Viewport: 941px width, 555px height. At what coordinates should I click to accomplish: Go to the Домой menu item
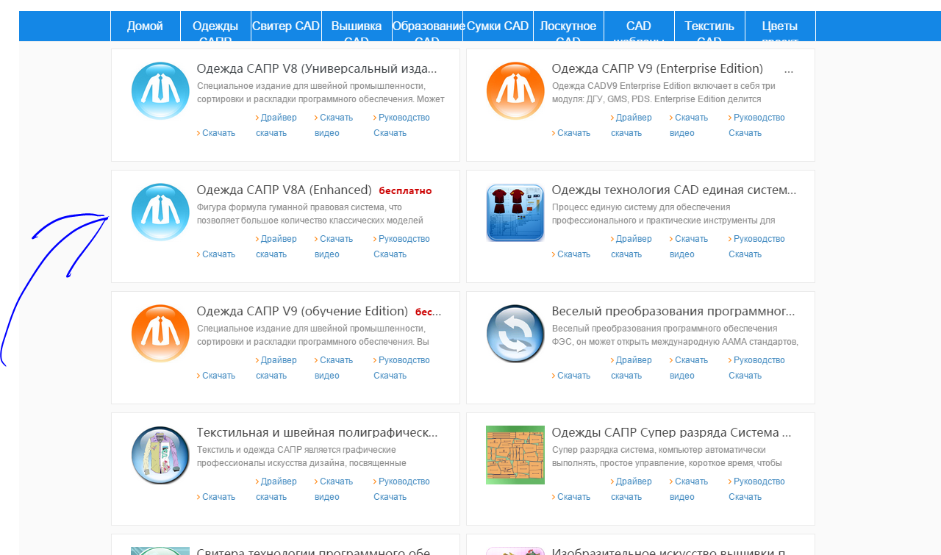point(145,26)
